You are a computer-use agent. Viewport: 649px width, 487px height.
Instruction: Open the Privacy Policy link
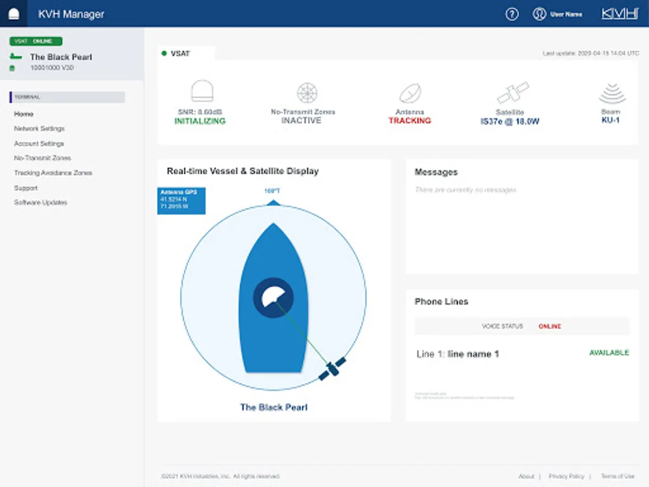point(566,476)
